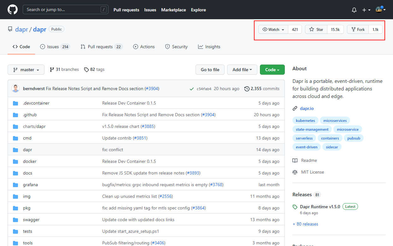Open the MIT License link
393x246 pixels.
(308, 172)
